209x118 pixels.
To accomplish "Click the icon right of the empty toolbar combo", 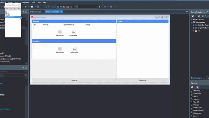I will point(99,7).
